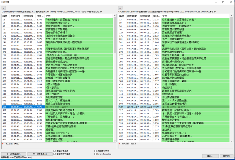Select row 602 in right list

coord(174,126)
